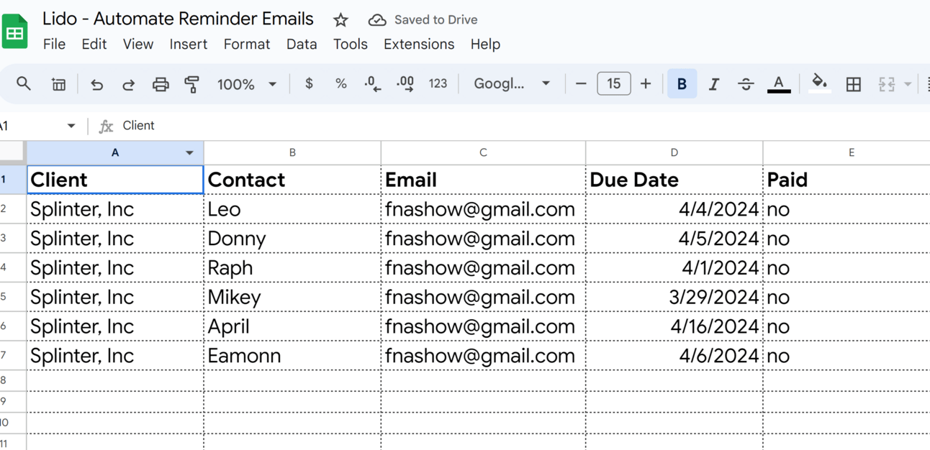Expand the merge cells dropdown arrow
The width and height of the screenshot is (930, 450).
coord(908,84)
